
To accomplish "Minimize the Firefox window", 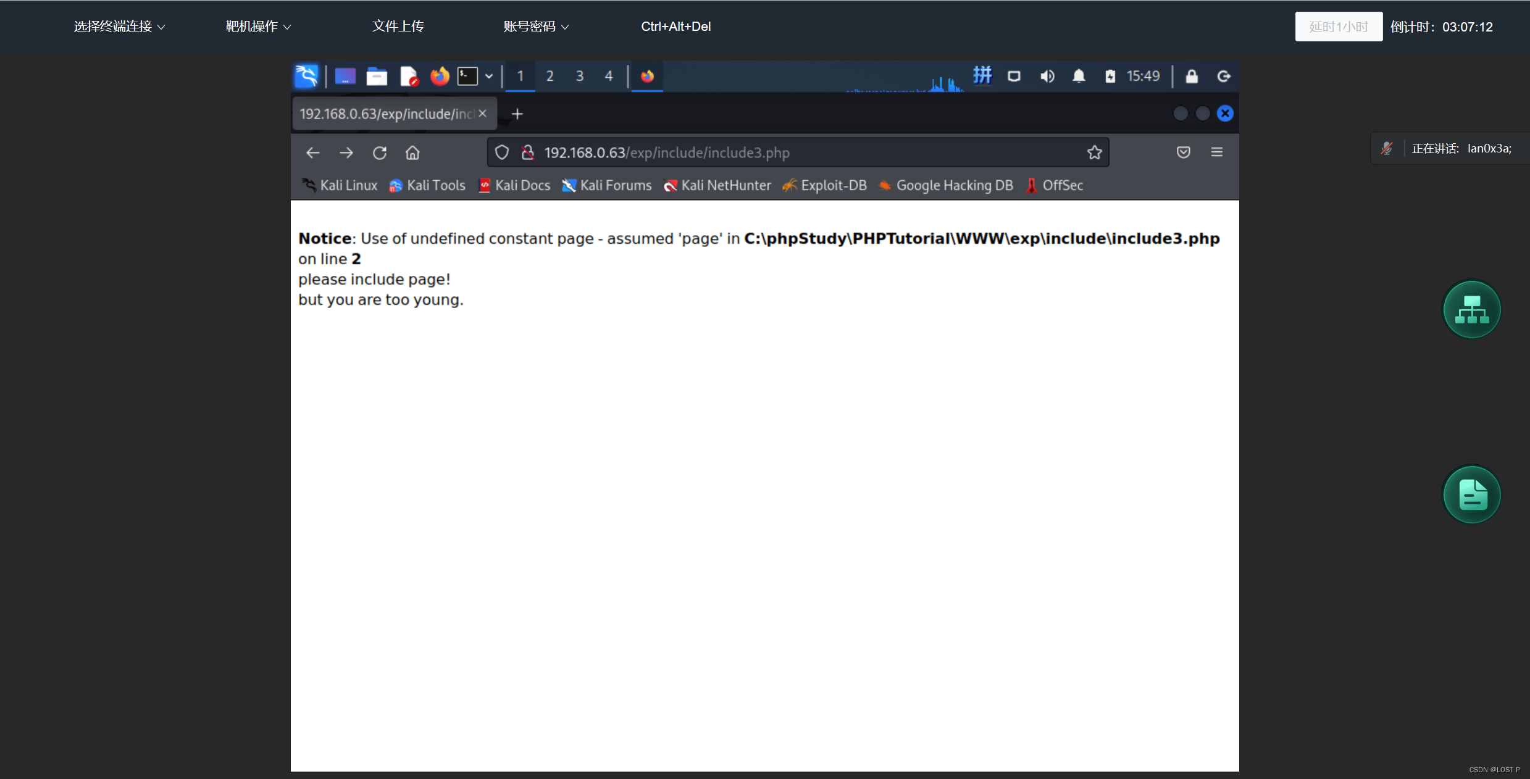I will click(1180, 114).
